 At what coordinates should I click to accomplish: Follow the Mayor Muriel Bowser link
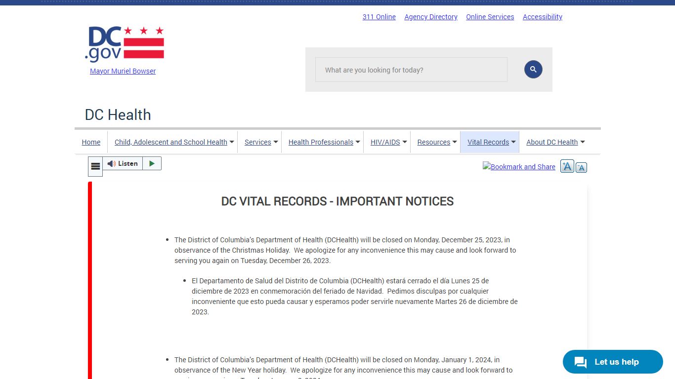(x=123, y=71)
